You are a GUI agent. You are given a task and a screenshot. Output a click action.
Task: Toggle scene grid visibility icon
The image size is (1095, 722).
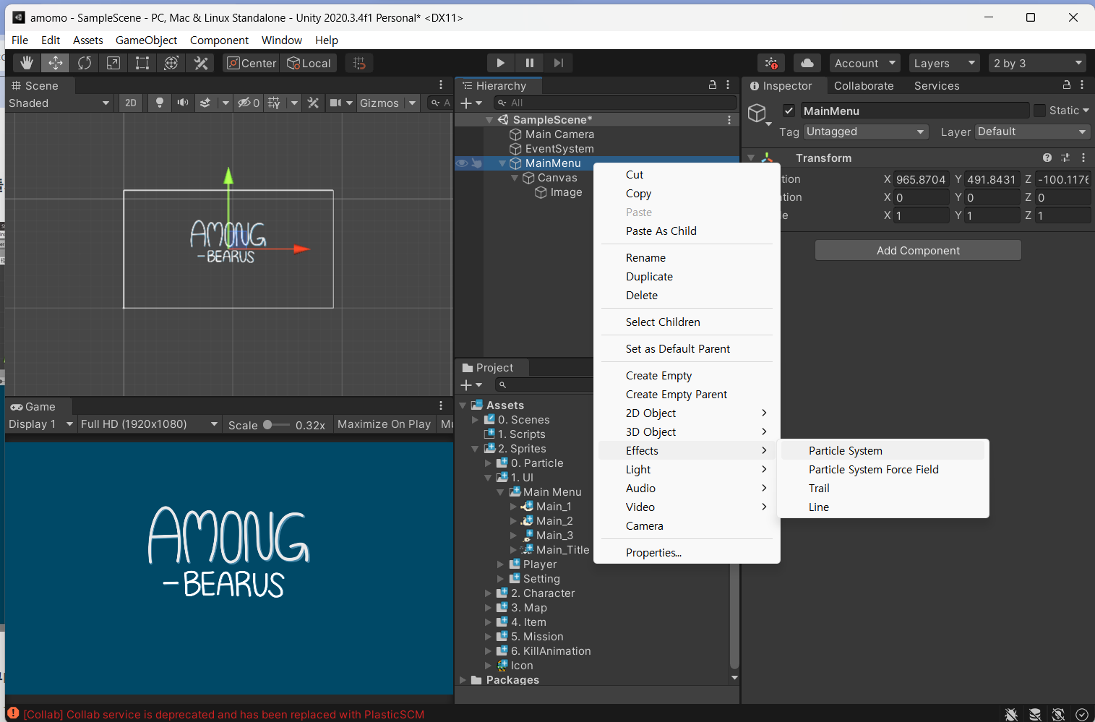click(274, 103)
